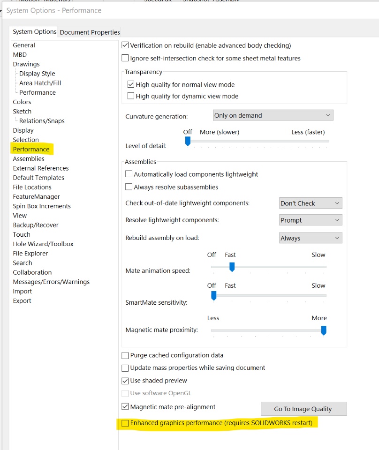Image resolution: width=379 pixels, height=450 pixels.
Task: Switch to the Document Properties tab
Action: click(x=90, y=32)
